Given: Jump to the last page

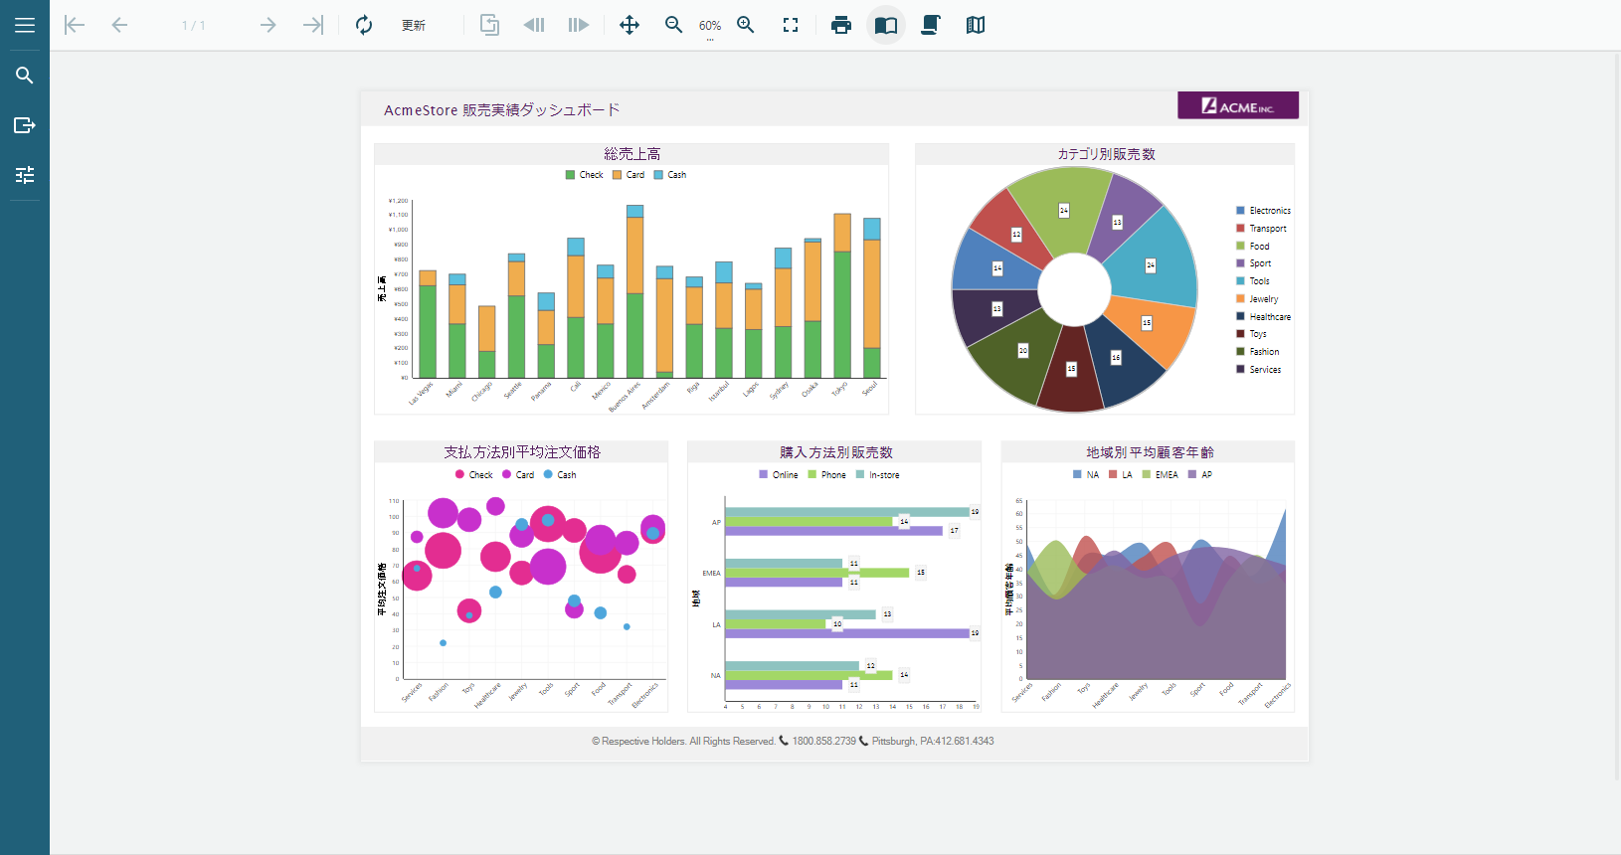Looking at the screenshot, I should tap(313, 25).
